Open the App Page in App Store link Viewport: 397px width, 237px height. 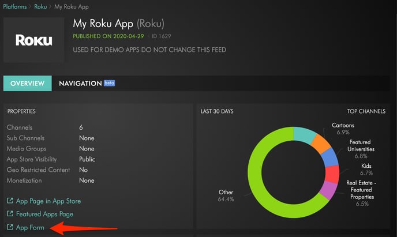[x=48, y=201]
